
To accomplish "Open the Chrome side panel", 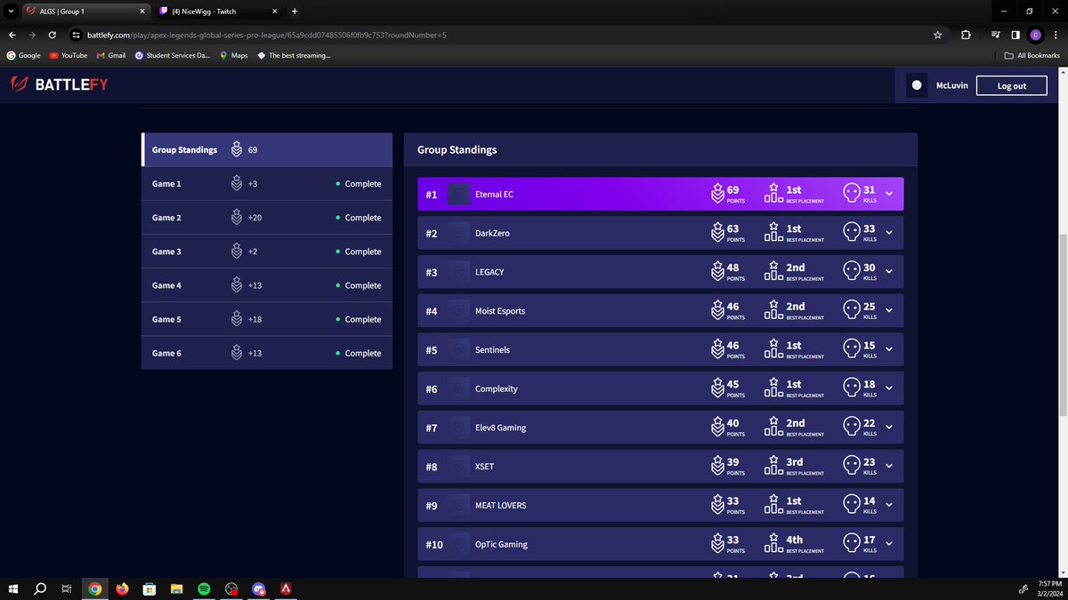I will pyautogui.click(x=1015, y=35).
